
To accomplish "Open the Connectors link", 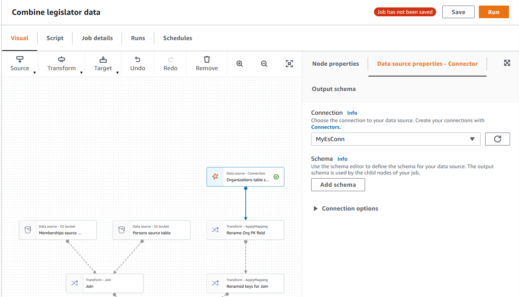I will pos(325,127).
